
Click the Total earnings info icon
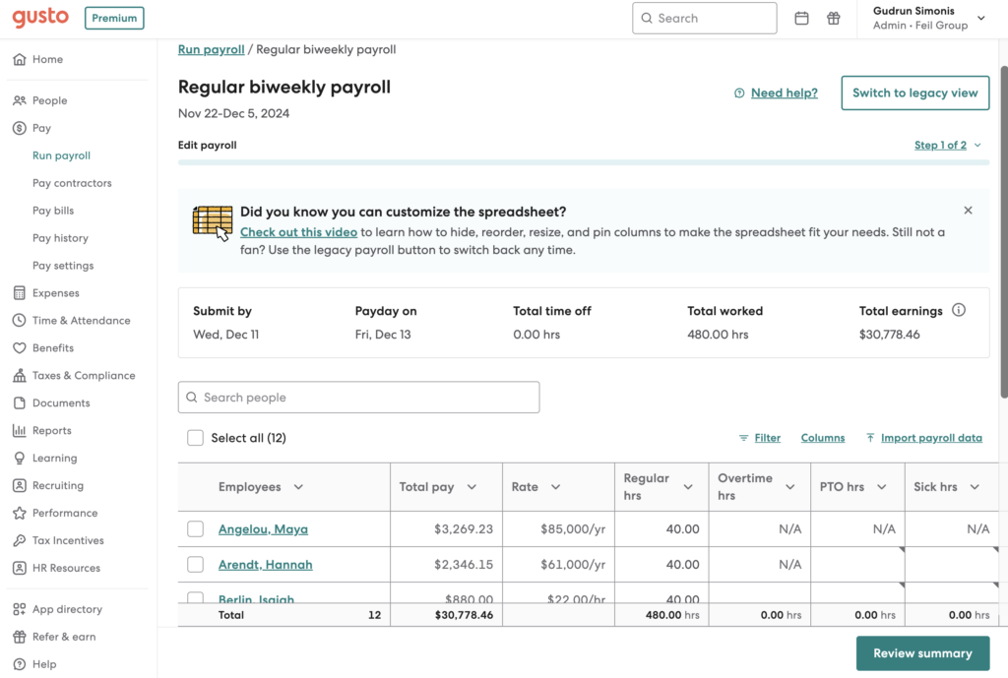coord(959,310)
